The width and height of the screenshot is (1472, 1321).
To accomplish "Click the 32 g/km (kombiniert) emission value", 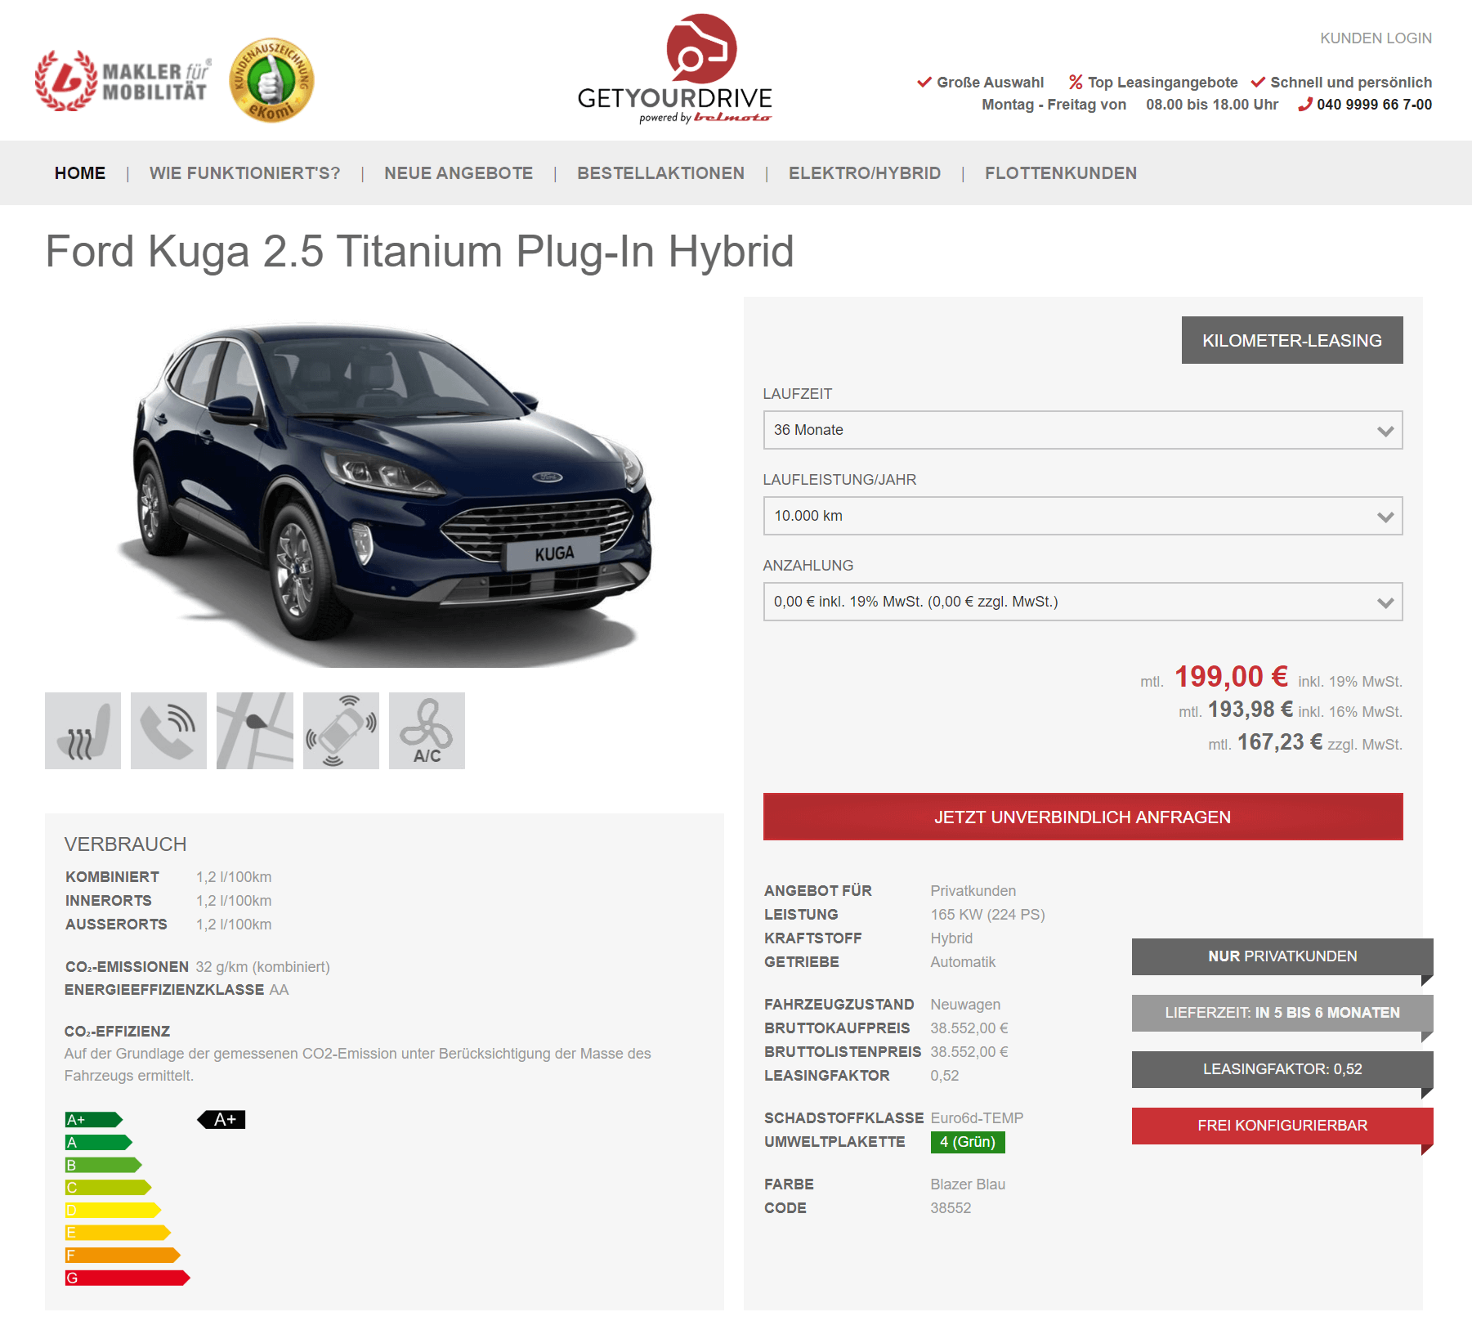I will coord(262,967).
